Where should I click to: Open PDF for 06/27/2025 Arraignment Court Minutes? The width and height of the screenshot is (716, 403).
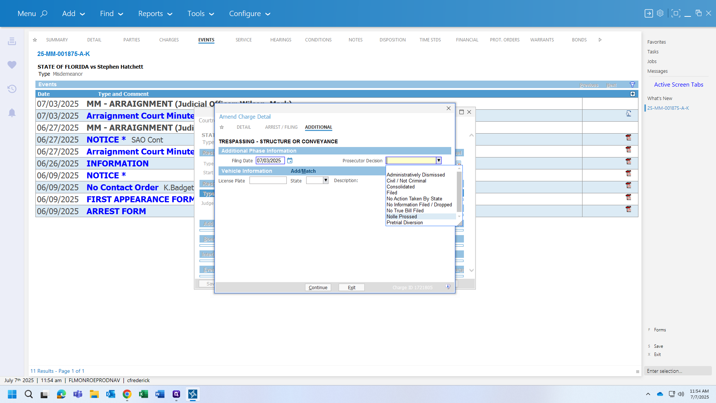(x=628, y=150)
